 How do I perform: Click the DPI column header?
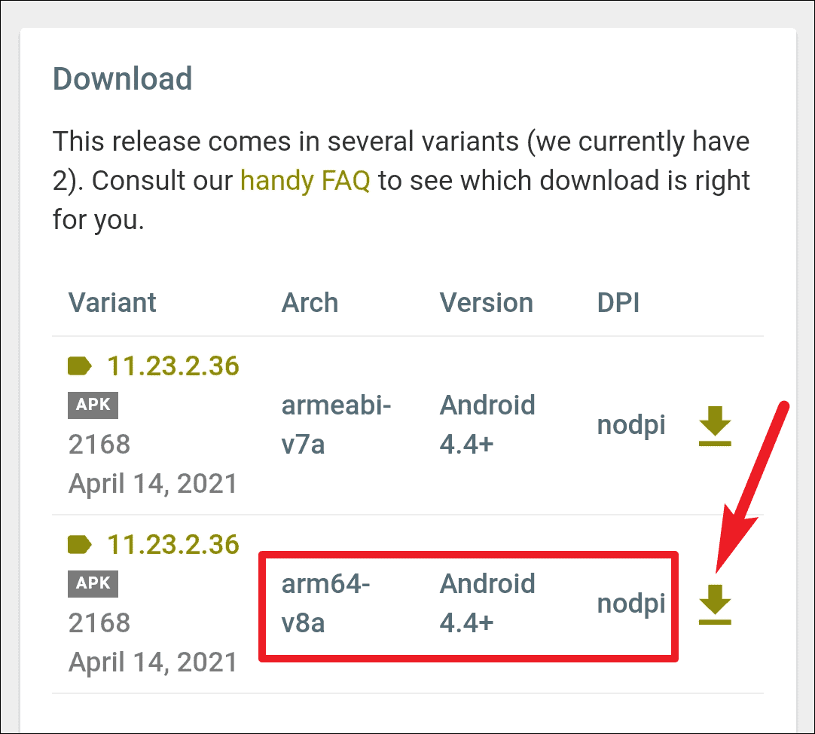[x=618, y=302]
